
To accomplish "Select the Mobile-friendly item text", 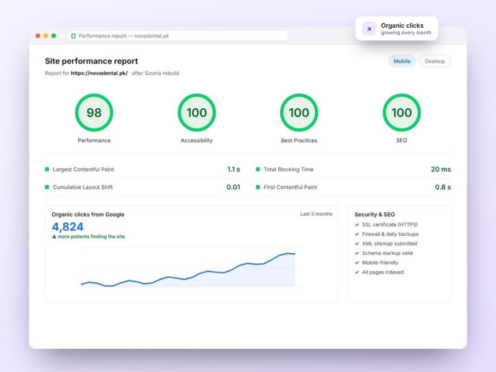I will (x=380, y=263).
